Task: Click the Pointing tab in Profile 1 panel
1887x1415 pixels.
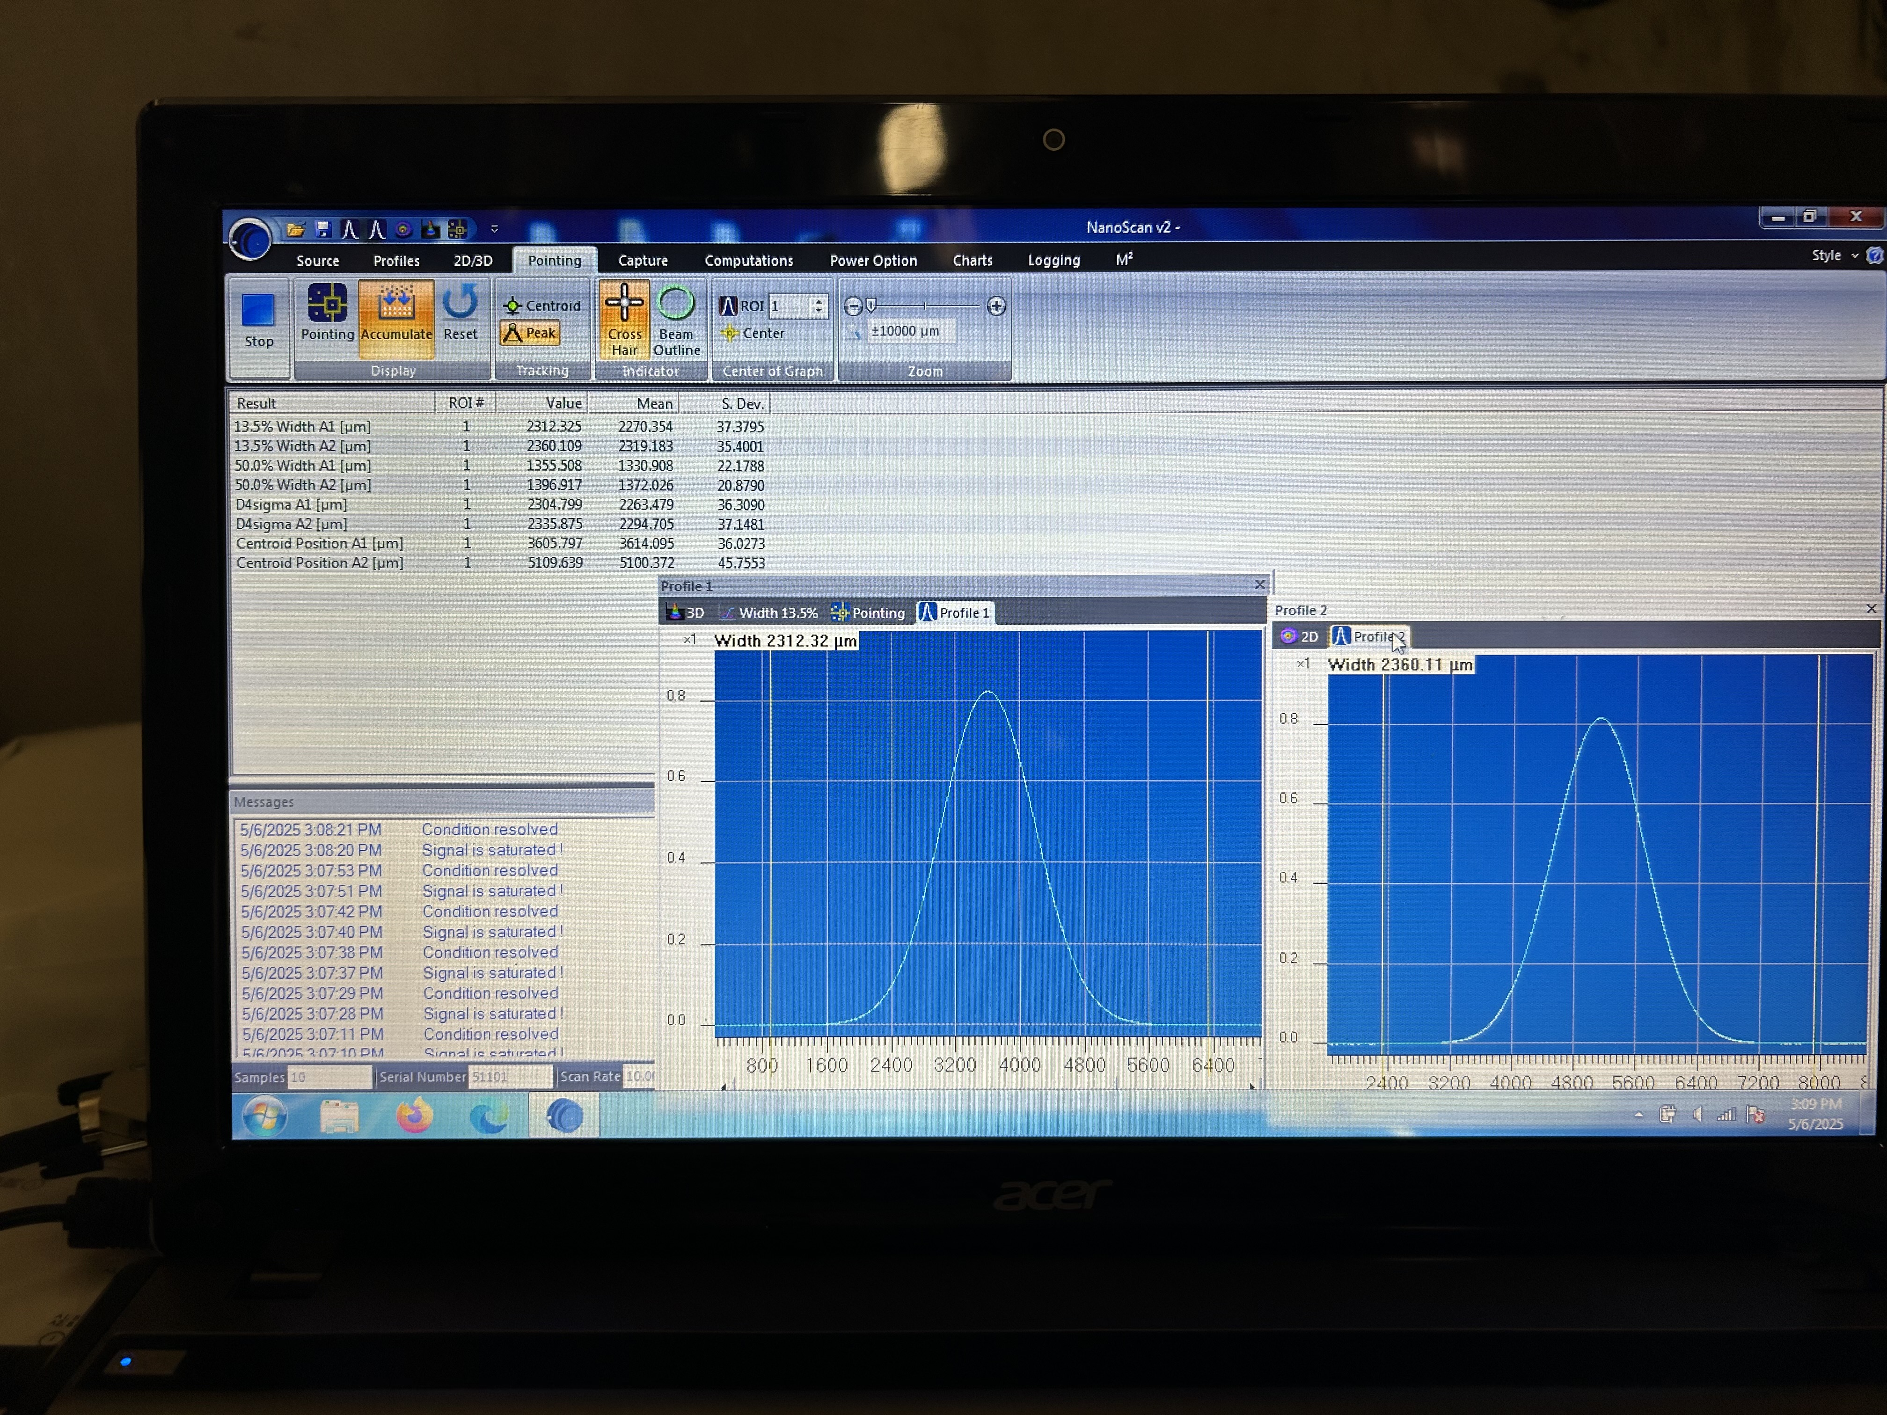Action: click(869, 613)
